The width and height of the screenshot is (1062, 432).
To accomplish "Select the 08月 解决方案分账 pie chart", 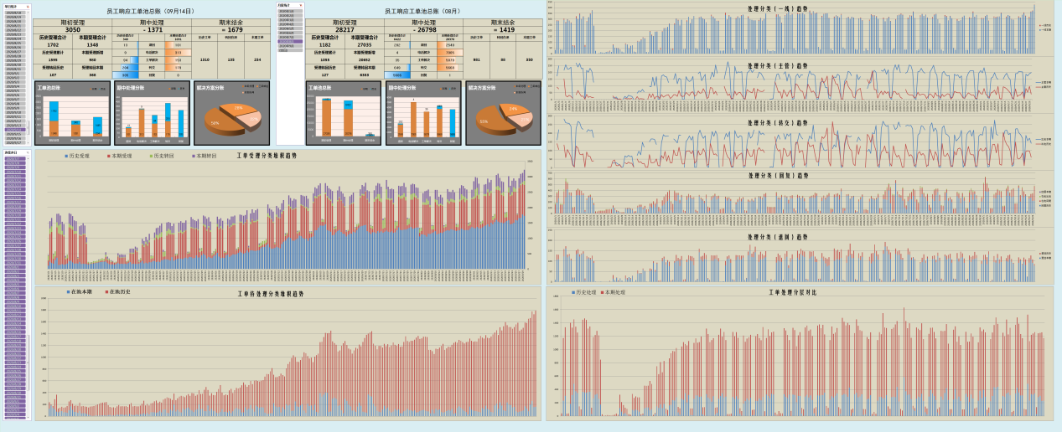I will click(x=504, y=113).
